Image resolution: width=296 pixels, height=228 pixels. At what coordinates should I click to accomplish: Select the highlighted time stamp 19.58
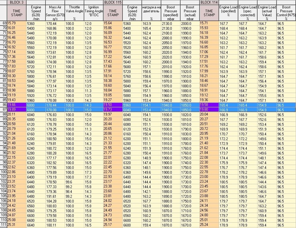(x=209, y=105)
